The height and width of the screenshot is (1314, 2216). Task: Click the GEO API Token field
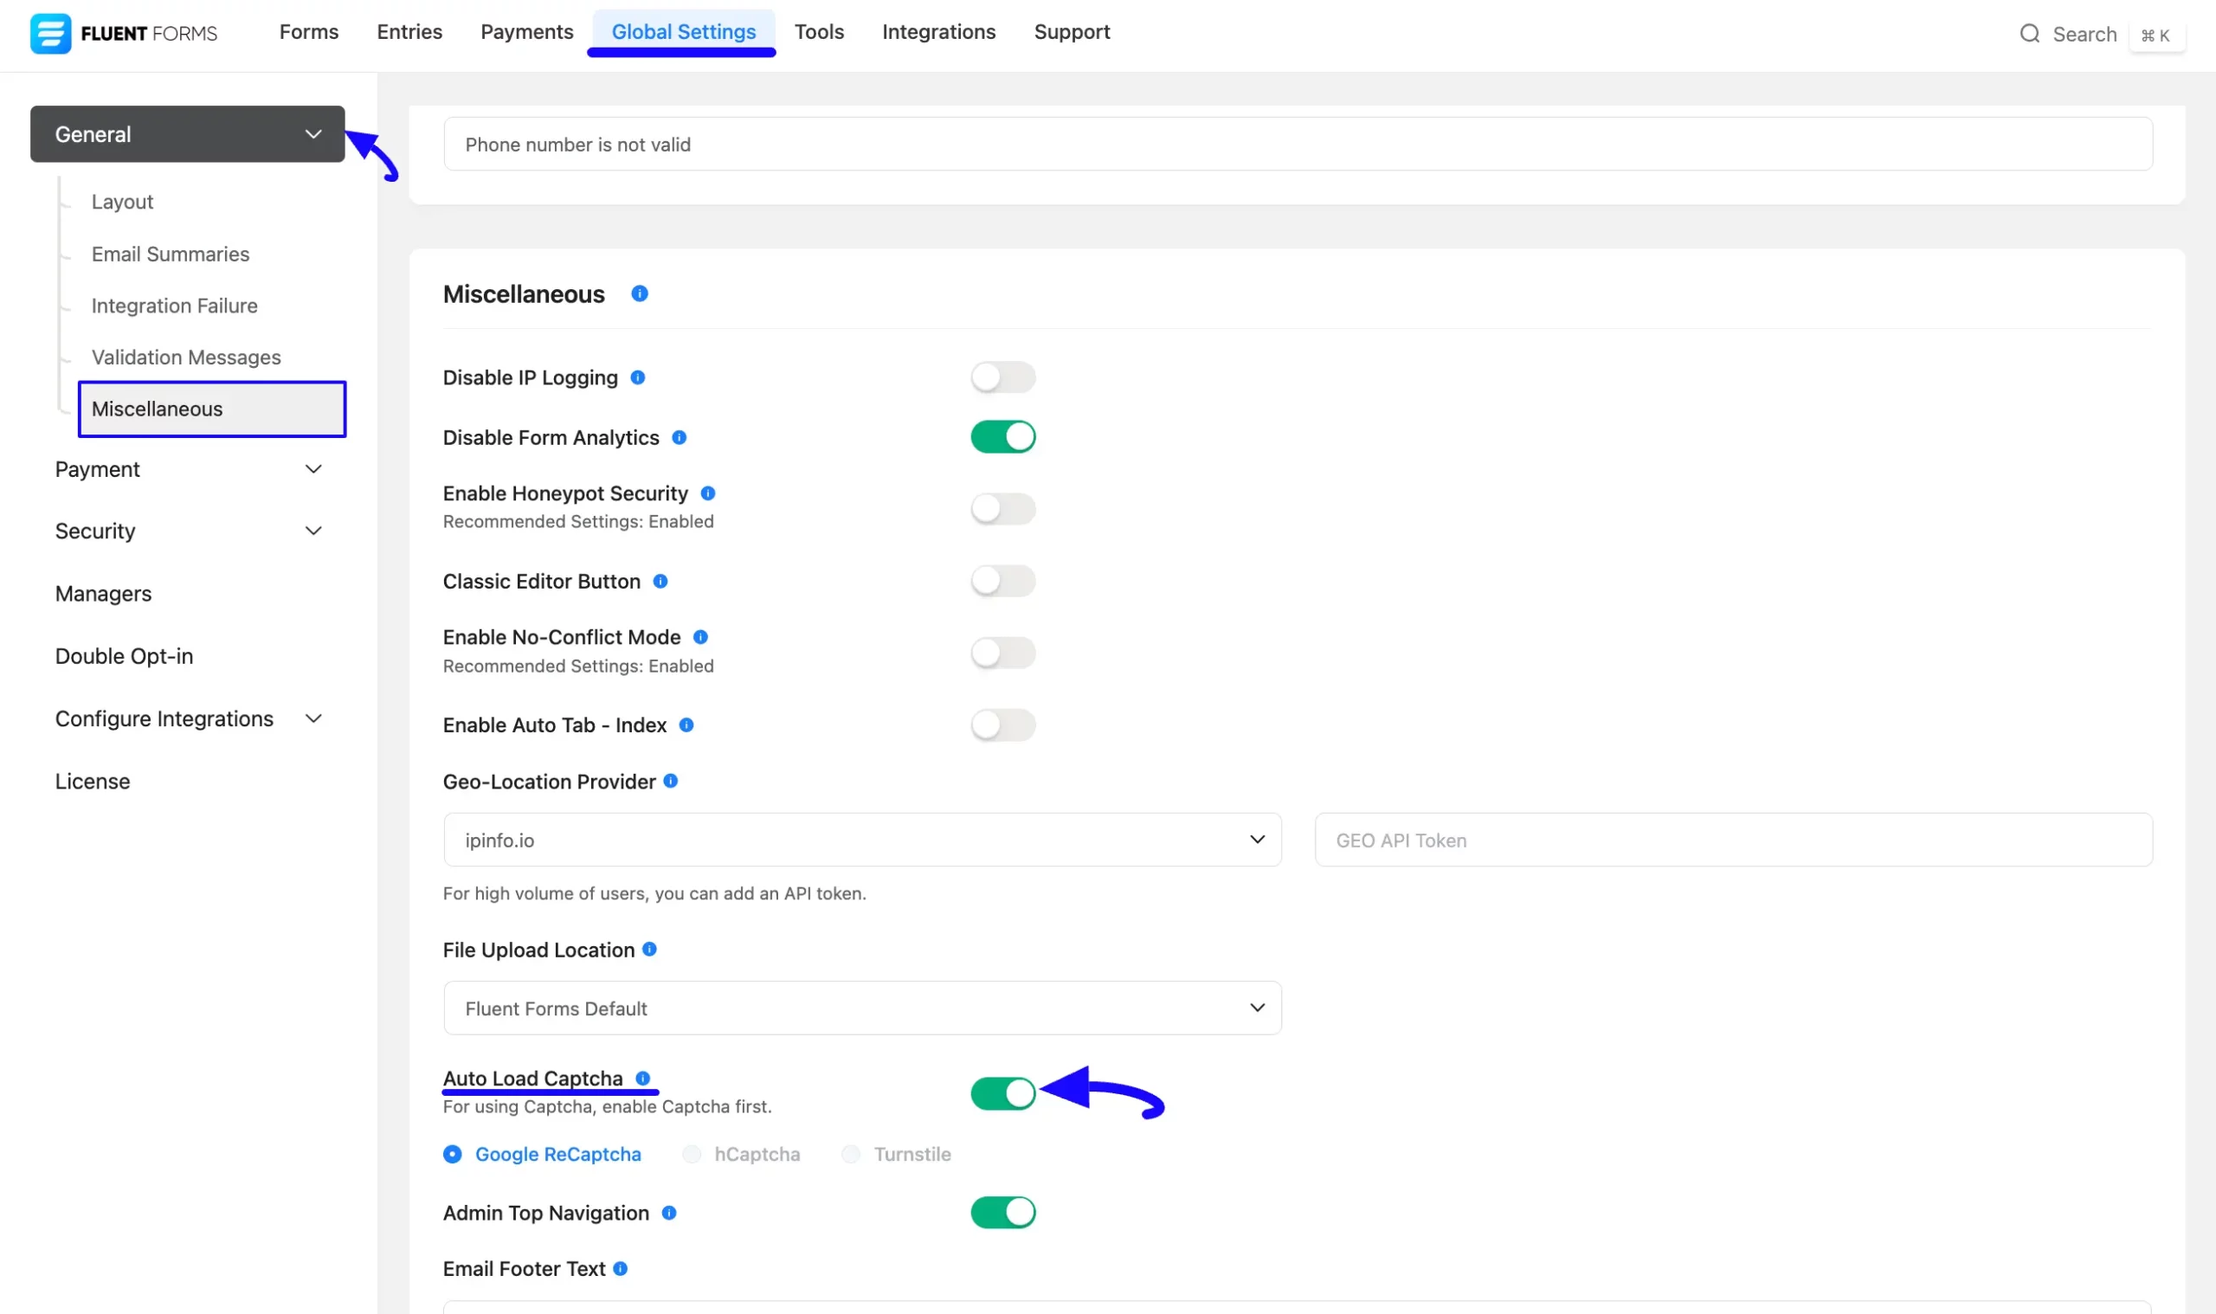pyautogui.click(x=1734, y=841)
